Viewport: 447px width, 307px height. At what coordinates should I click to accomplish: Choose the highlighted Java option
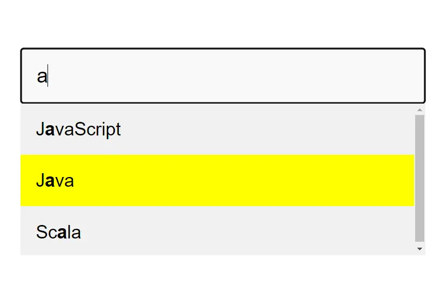(55, 181)
